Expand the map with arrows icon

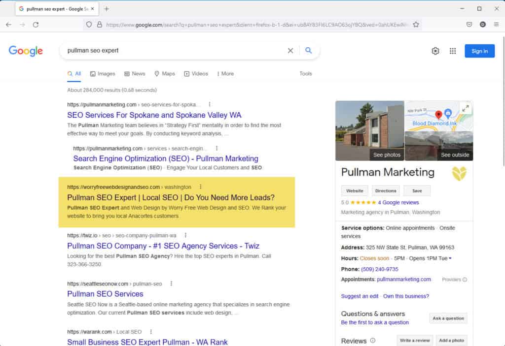(x=466, y=109)
